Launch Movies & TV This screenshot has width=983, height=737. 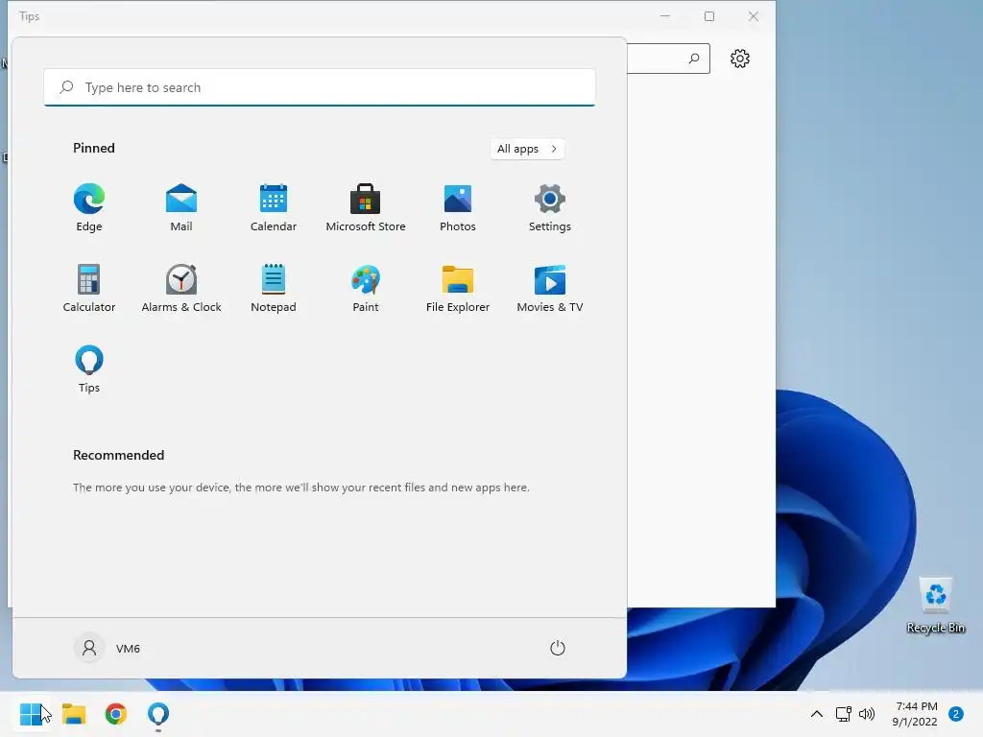(x=550, y=288)
